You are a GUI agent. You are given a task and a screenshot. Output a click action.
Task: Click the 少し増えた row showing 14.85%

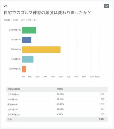click(x=57, y=110)
